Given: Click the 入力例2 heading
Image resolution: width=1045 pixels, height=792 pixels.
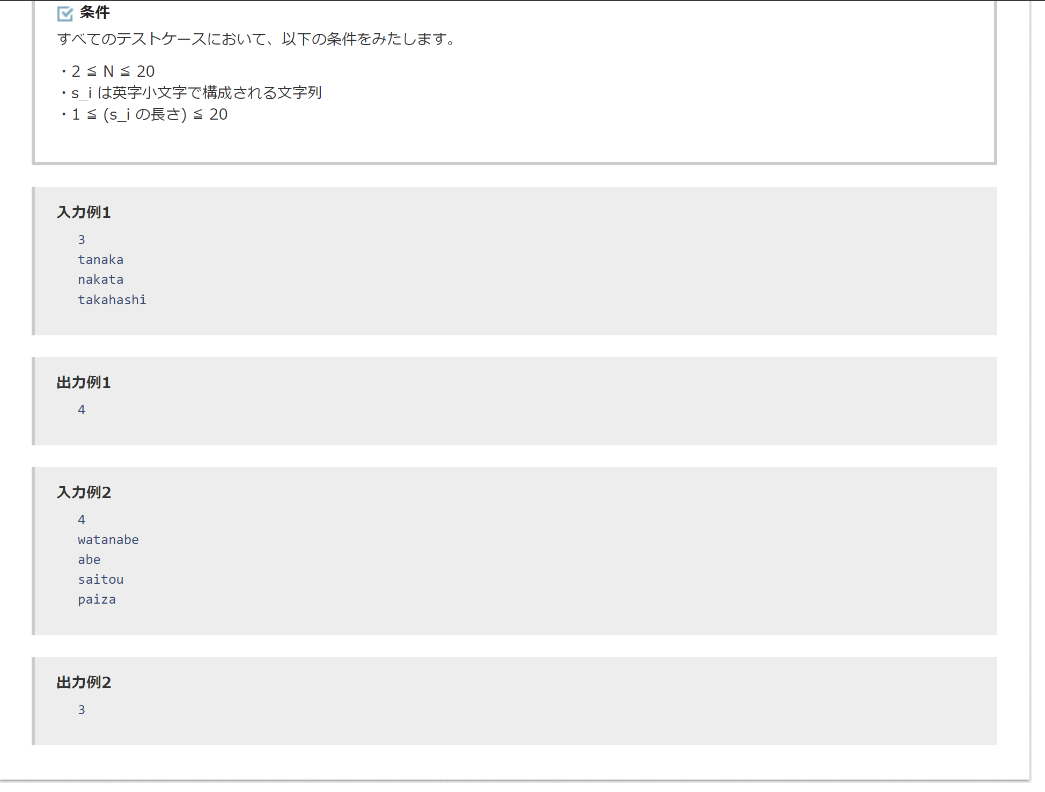Looking at the screenshot, I should tap(84, 493).
